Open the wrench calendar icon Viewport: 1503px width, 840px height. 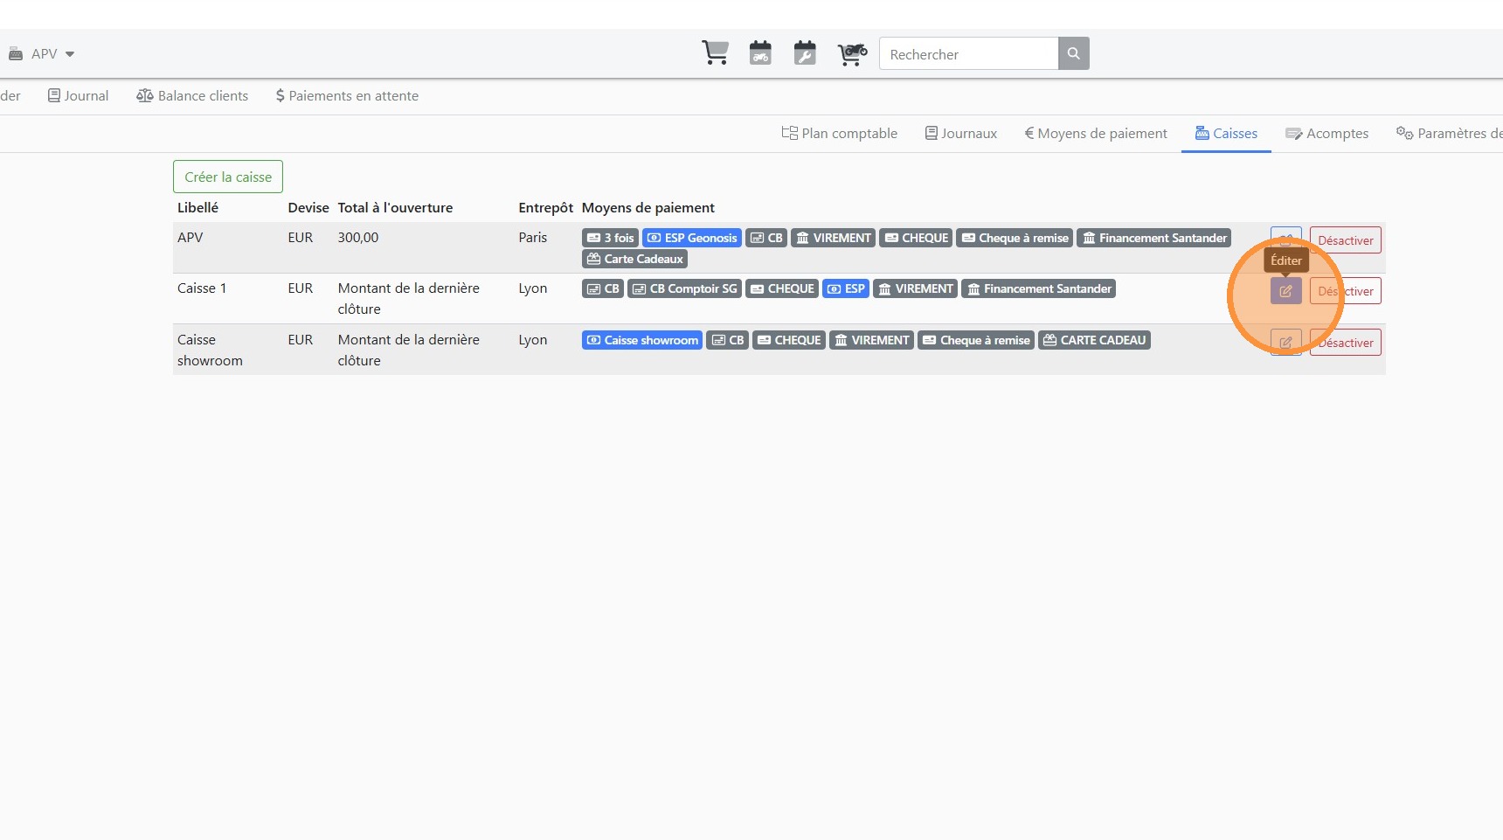(x=805, y=53)
